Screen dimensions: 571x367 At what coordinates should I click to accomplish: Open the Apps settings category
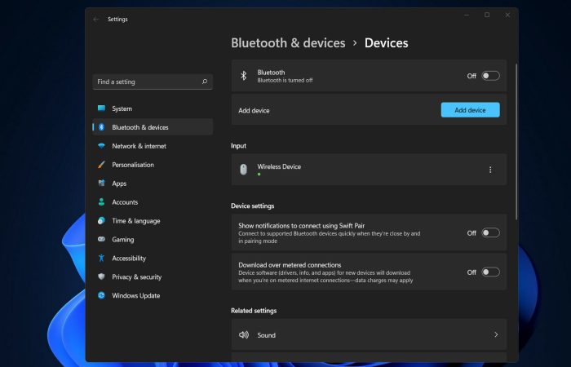[x=153, y=183]
